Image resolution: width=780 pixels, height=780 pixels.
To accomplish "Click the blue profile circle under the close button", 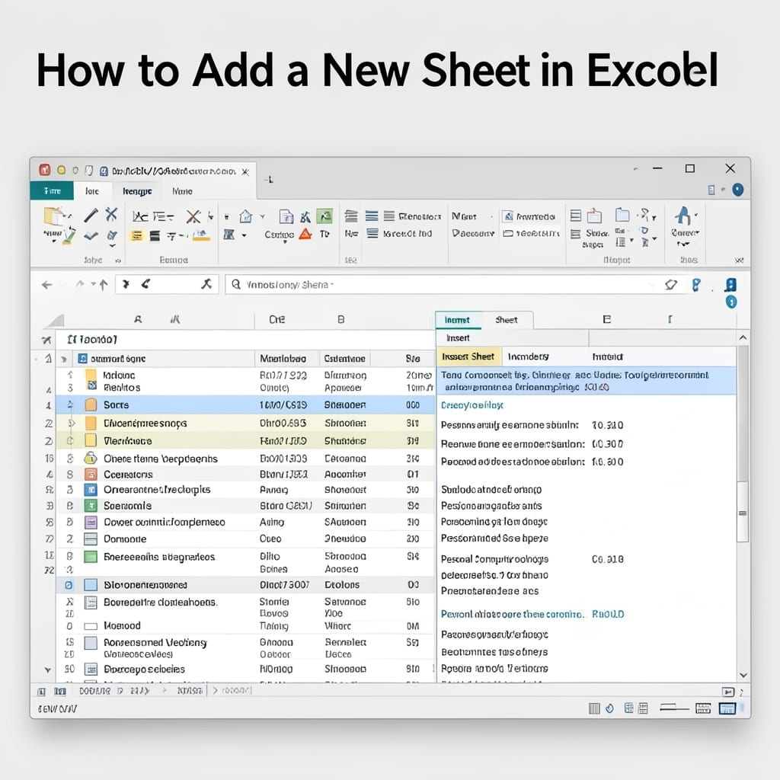I will click(737, 190).
